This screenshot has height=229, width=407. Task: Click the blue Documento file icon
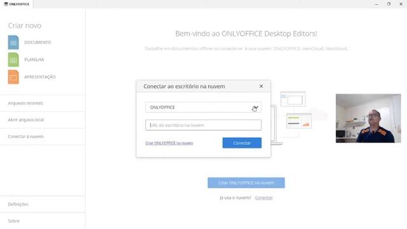pyautogui.click(x=13, y=43)
